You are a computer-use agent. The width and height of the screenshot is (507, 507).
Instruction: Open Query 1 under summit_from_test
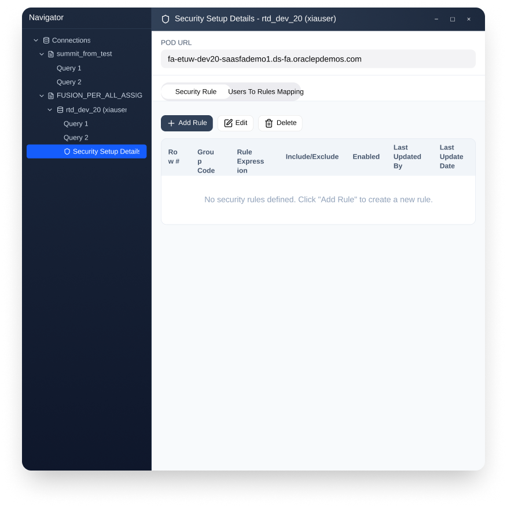69,68
